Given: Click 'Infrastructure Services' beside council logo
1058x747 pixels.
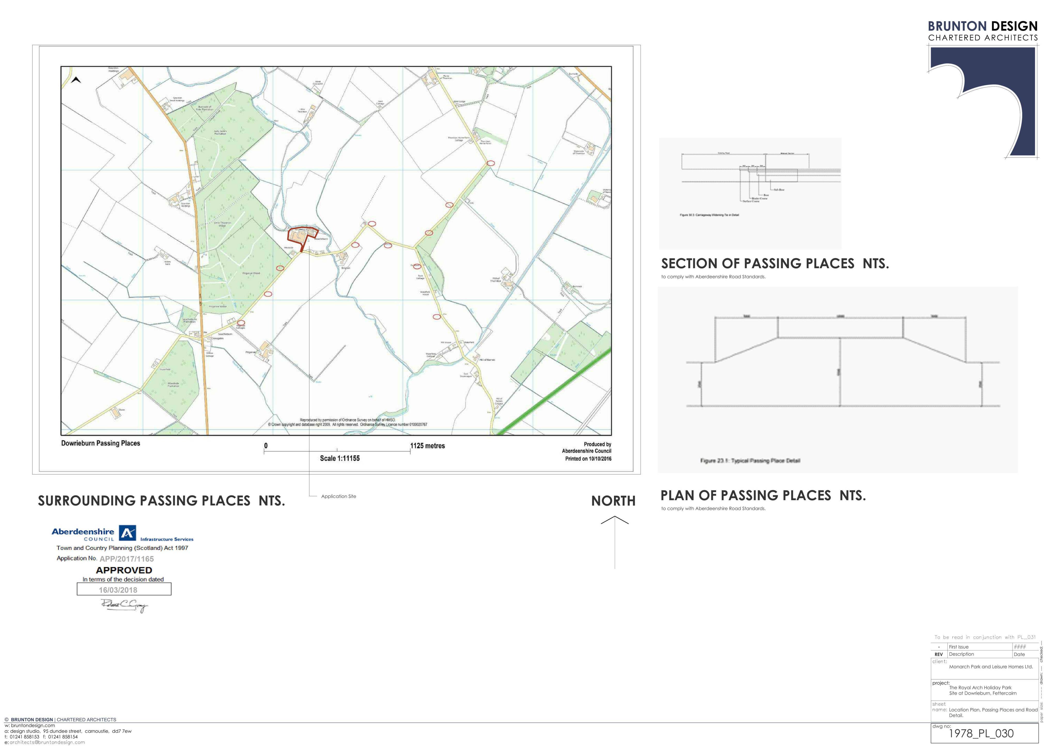Looking at the screenshot, I should [x=167, y=539].
